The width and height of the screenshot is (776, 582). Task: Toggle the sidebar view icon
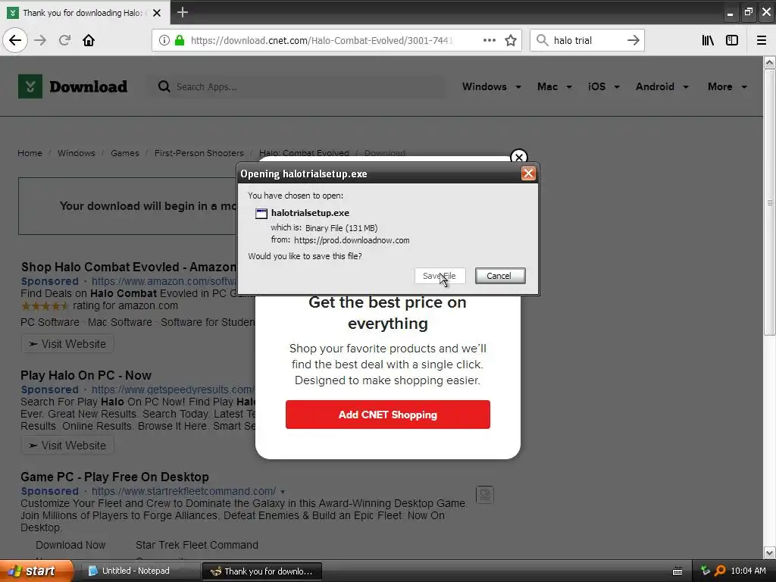pos(732,40)
